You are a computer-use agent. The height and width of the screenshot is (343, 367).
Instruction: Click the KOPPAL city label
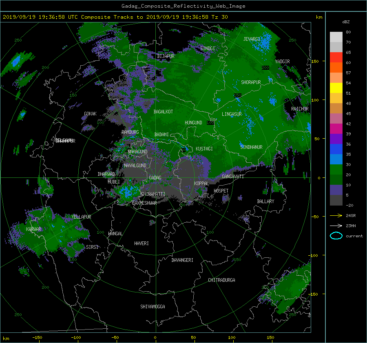tap(201, 184)
